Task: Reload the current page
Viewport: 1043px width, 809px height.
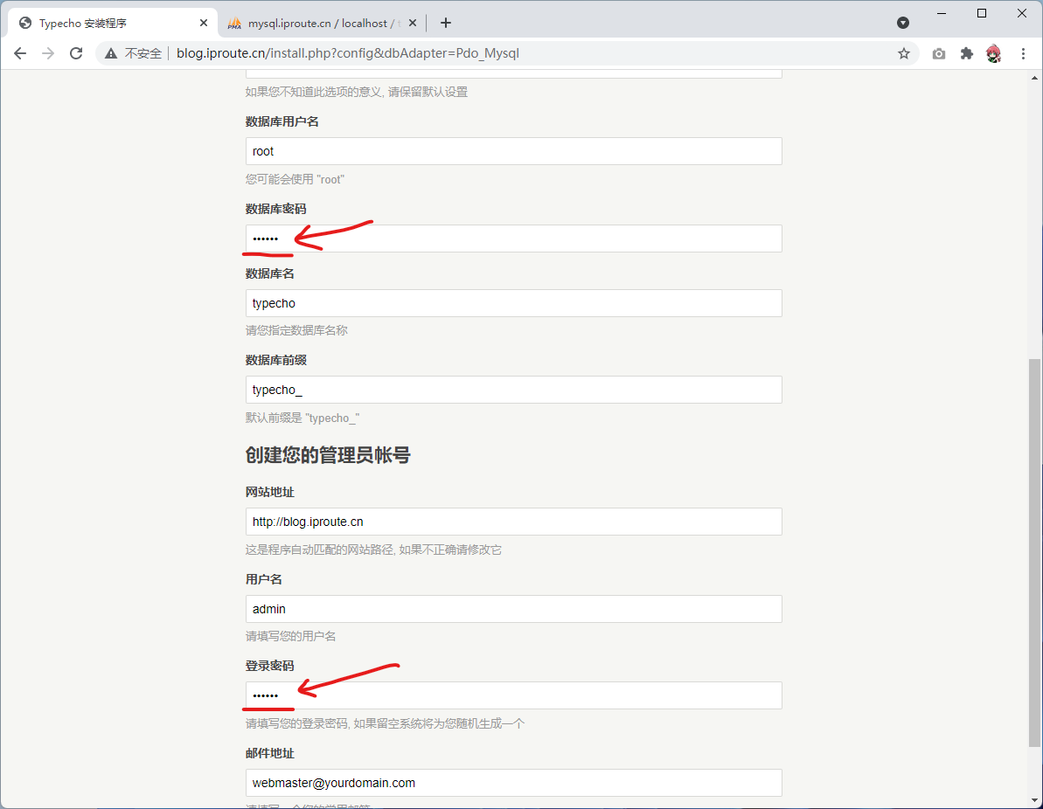Action: [76, 53]
